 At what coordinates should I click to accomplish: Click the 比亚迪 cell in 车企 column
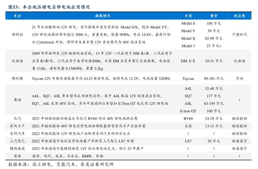pyautogui.click(x=17, y=61)
